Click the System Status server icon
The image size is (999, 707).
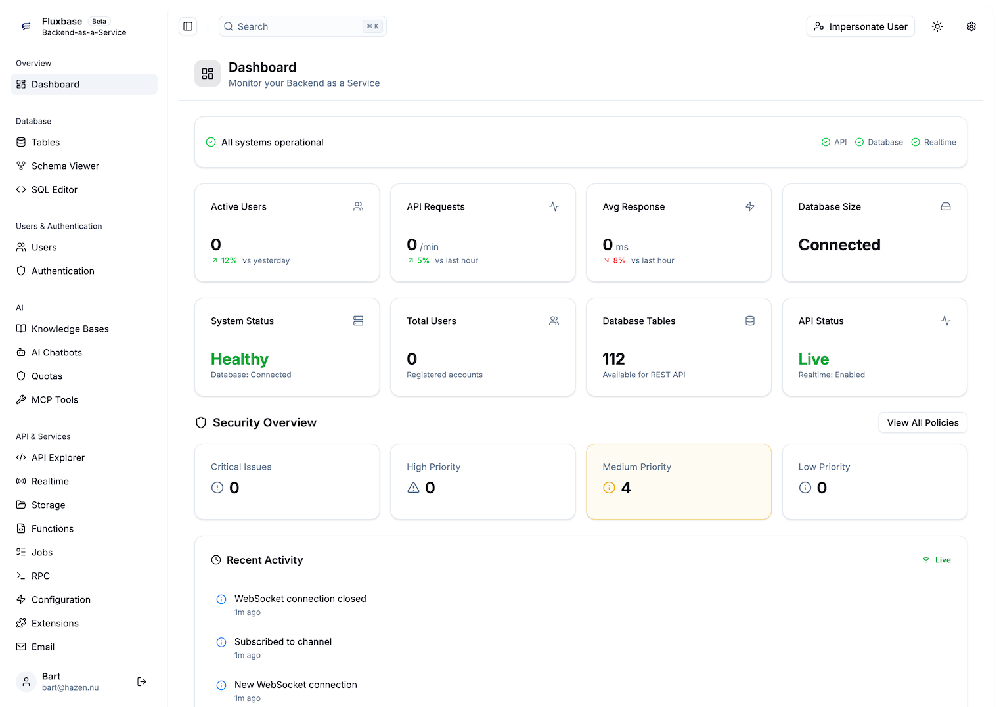coord(358,321)
